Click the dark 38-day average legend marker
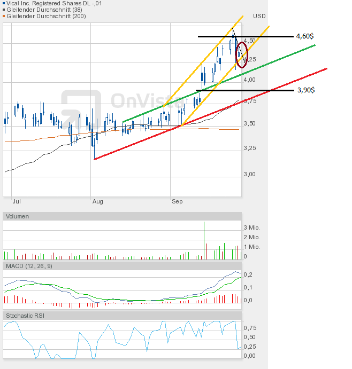The height and width of the screenshot is (369, 352). (x=4, y=10)
